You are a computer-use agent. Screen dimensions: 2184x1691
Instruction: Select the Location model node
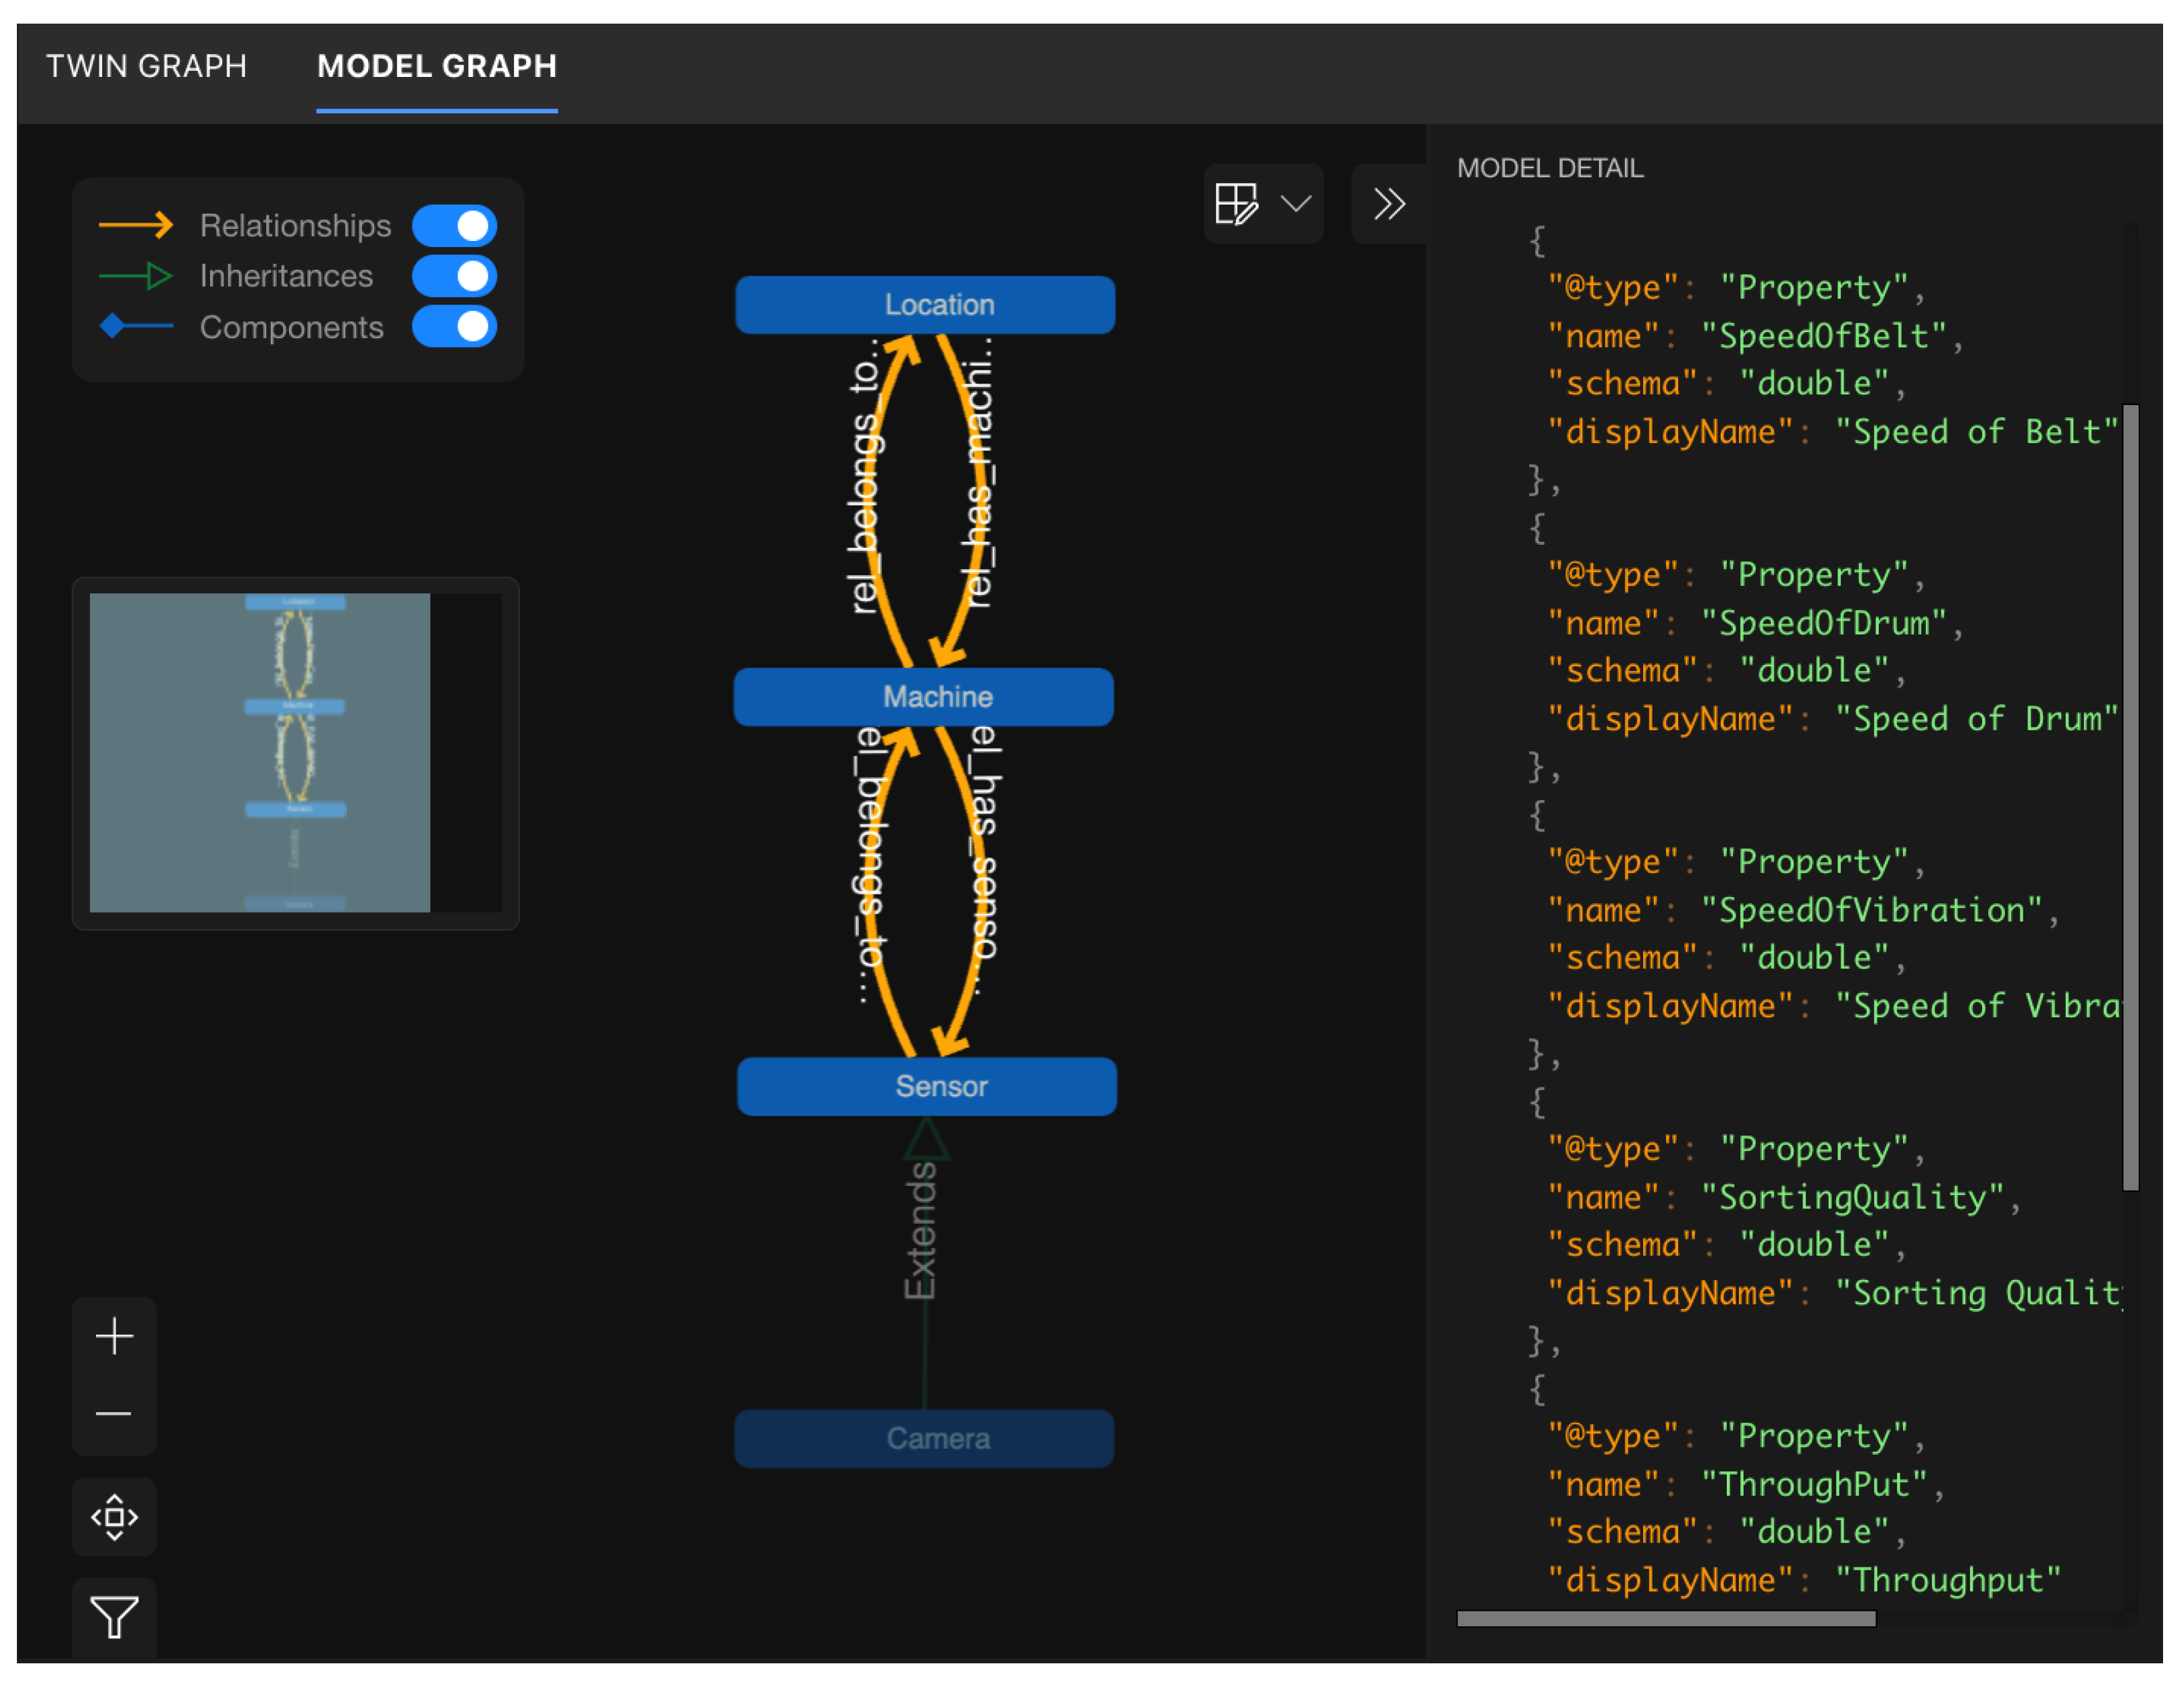925,305
